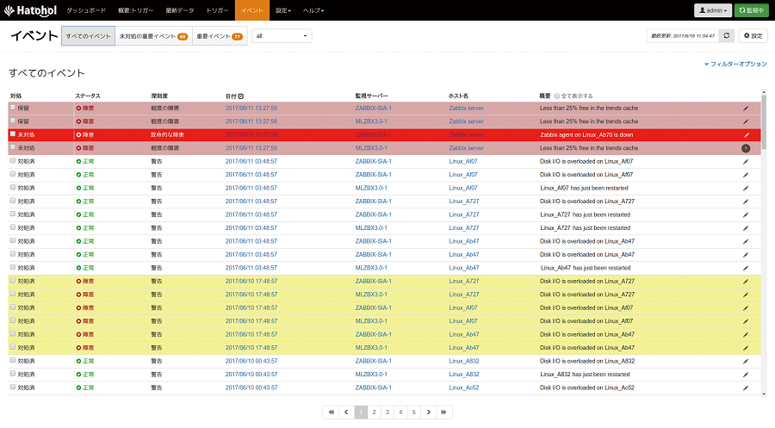Screen dimensions: 775x428
Task: Go to first page with double-left arrow
Action: [330, 412]
